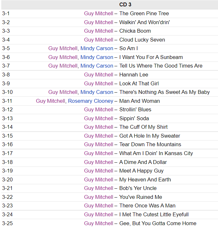This screenshot has width=218, height=228.
Task: Open Guy Mitchell link on track 3-18
Action: pyautogui.click(x=98, y=162)
